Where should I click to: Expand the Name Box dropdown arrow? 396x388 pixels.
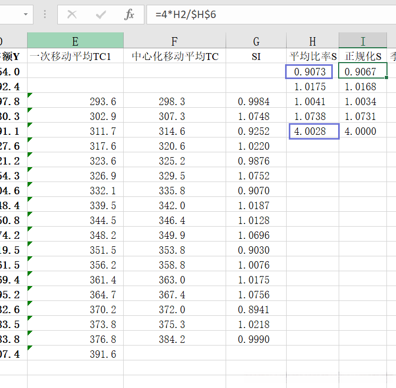coord(25,14)
